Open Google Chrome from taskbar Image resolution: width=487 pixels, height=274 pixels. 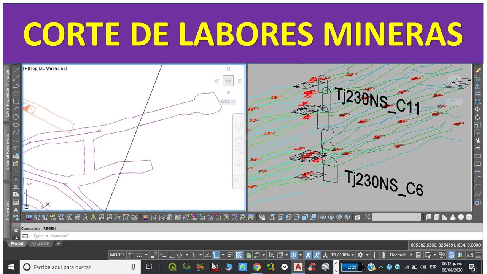(257, 267)
